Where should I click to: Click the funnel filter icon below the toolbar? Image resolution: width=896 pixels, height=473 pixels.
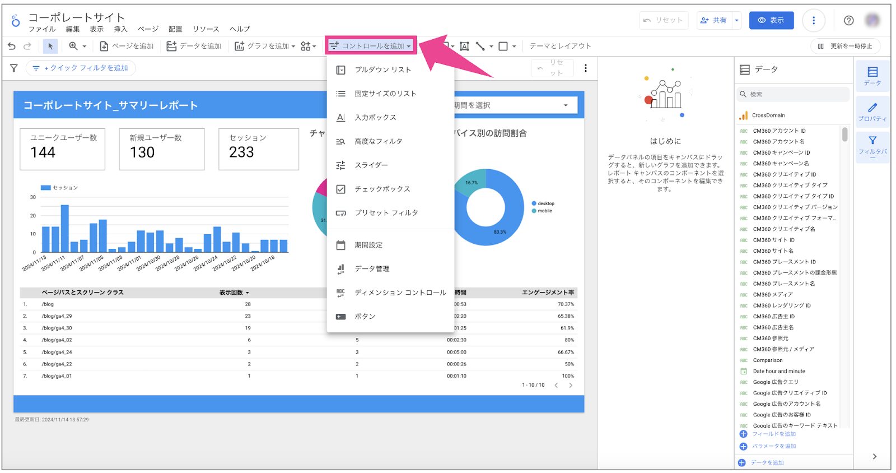point(14,68)
